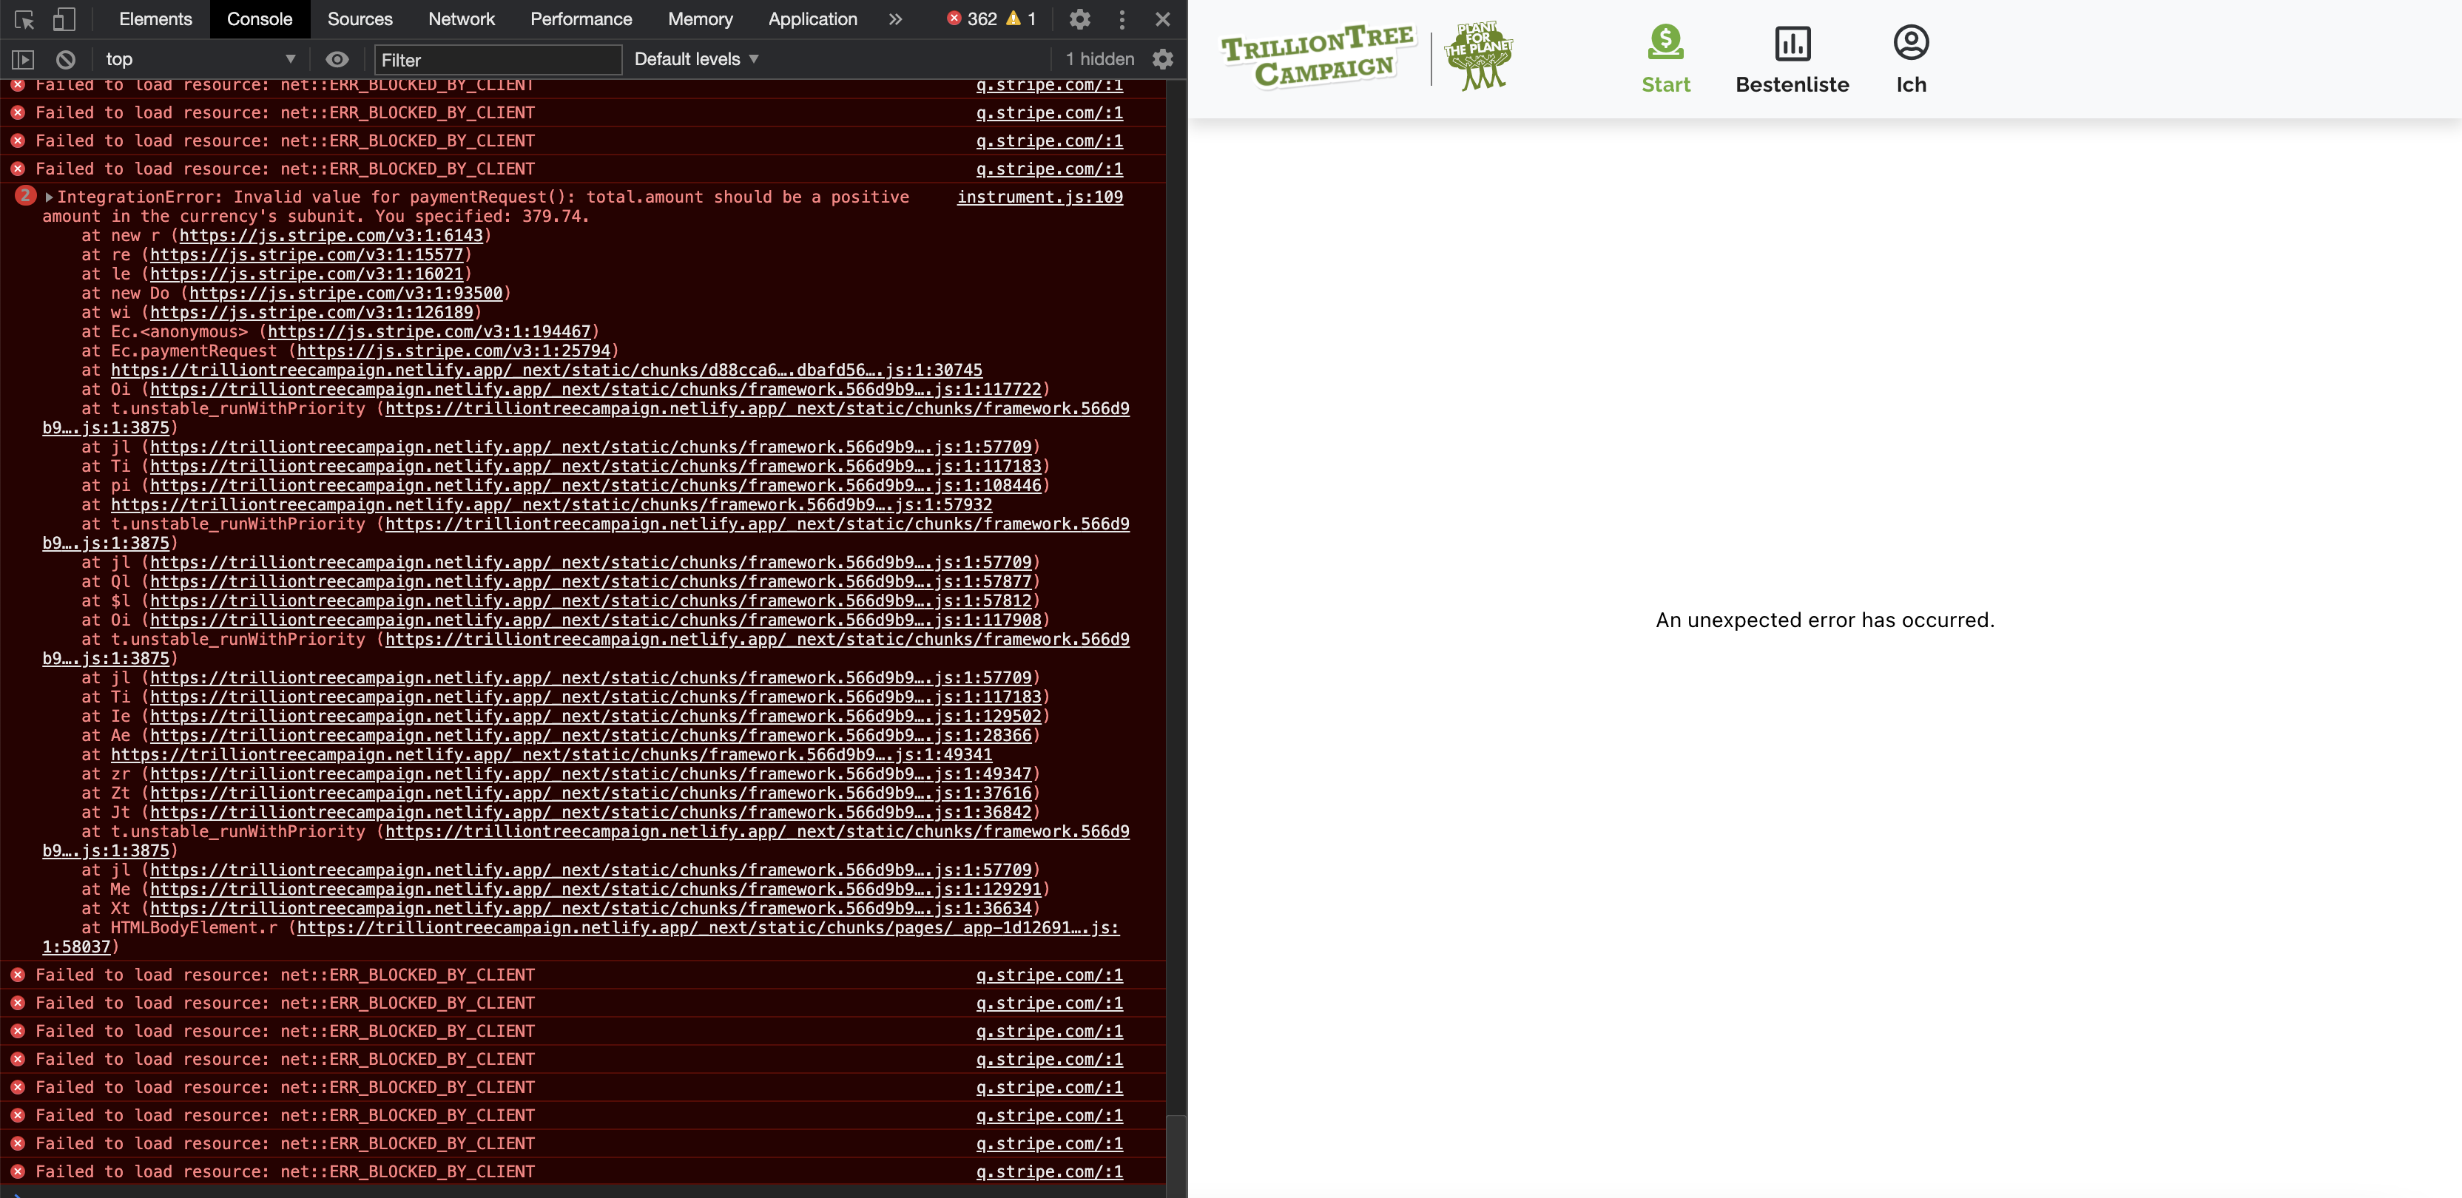Open the Start donation page icon

(x=1665, y=43)
